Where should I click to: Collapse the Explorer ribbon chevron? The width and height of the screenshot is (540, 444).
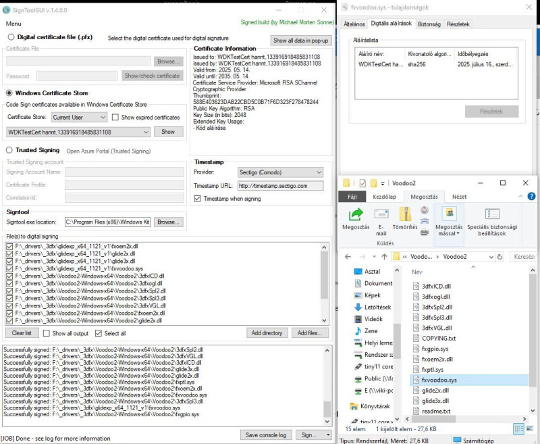coord(520,196)
